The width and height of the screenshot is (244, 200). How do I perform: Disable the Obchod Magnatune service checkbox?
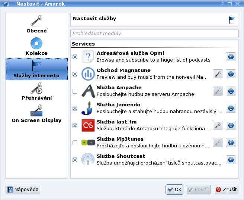75,74
